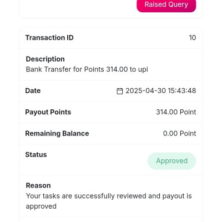The image size is (222, 222).
Task: Select the 0.00 Point balance value
Action: 179,133
